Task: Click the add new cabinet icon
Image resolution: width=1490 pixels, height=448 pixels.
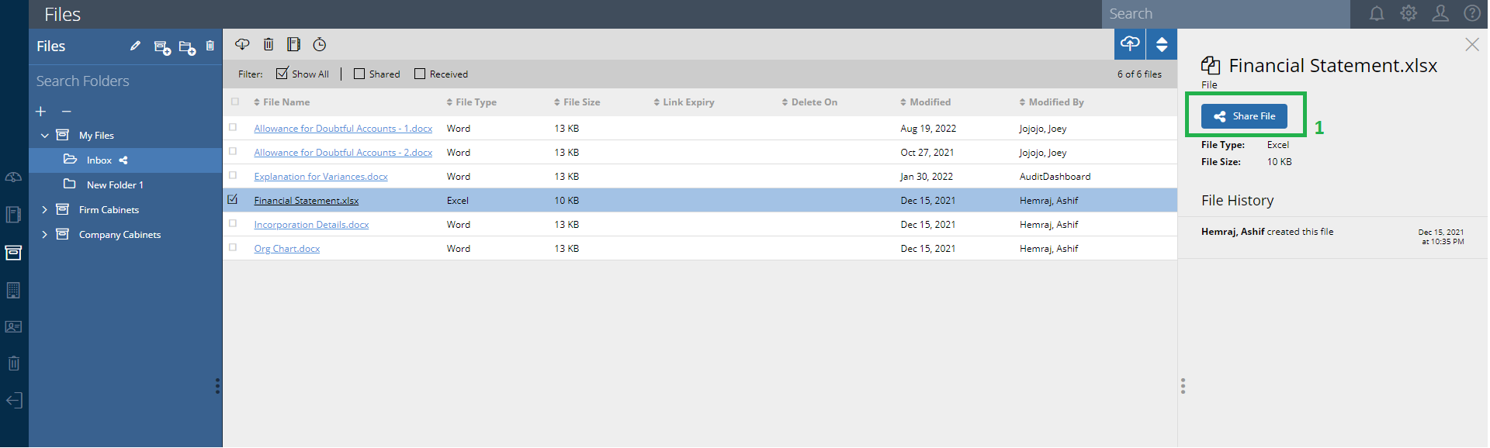Action: point(161,47)
